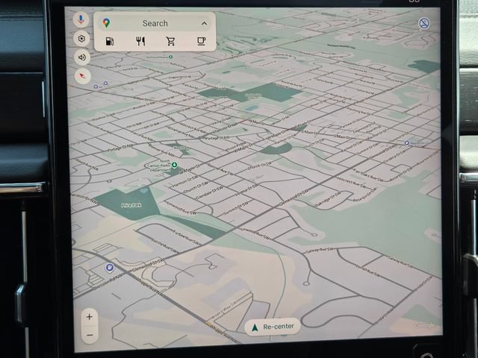Zoom in with the plus button
Screen dimensions: 478x358
pyautogui.click(x=90, y=317)
